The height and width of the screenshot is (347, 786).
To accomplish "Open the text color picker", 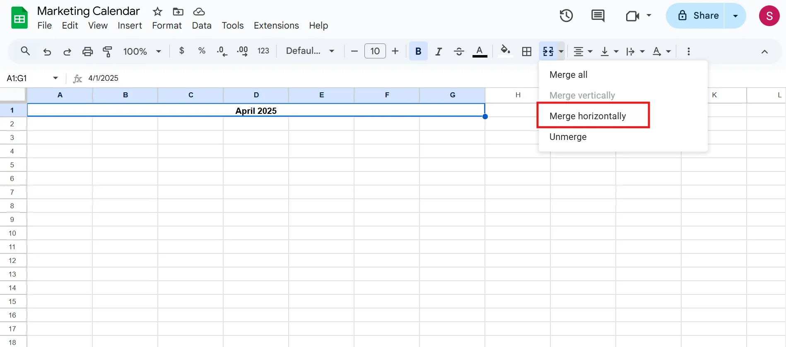I will click(480, 51).
